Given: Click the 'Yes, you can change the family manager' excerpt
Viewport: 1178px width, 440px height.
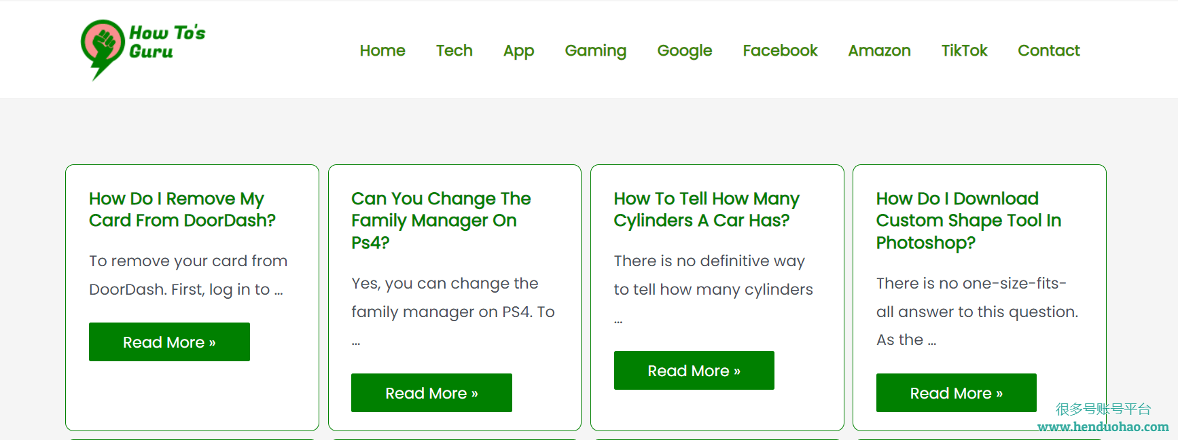Looking at the screenshot, I should pyautogui.click(x=453, y=311).
